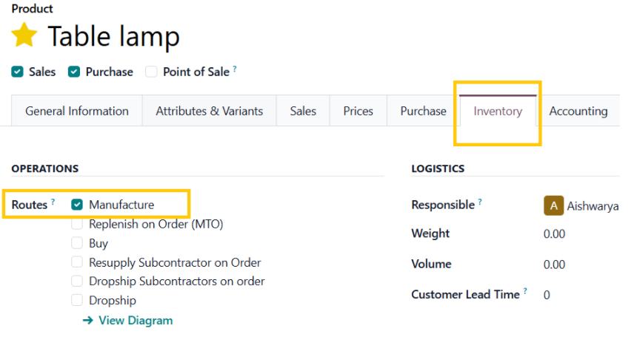
Task: Click the yellow favorite star icon
Action: (x=24, y=35)
